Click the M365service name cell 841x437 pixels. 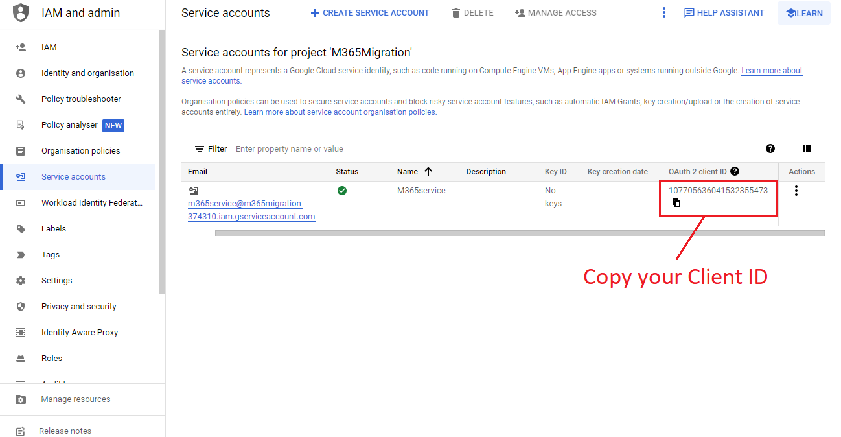[x=421, y=191]
